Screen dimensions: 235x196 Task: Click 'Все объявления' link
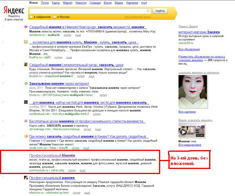coord(189,49)
